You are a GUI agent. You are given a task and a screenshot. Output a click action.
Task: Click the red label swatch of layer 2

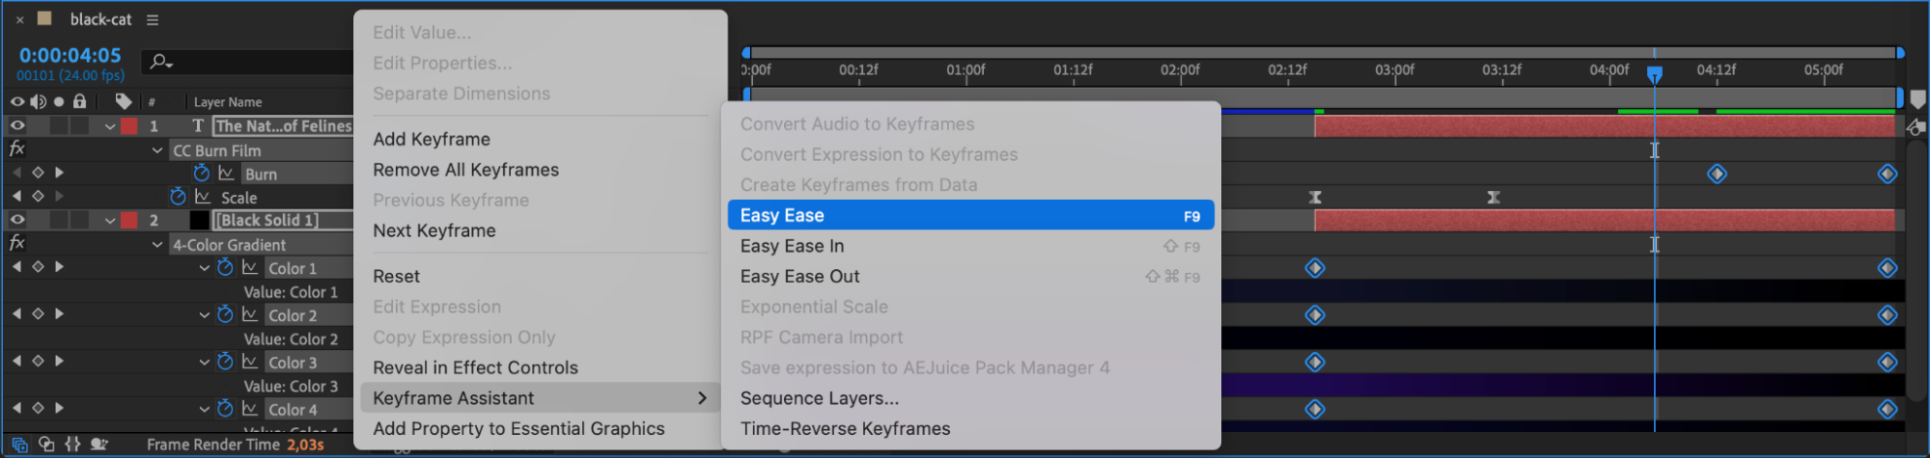pos(129,220)
